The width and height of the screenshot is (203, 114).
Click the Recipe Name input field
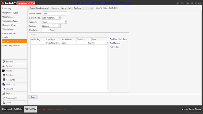[x=54, y=14]
